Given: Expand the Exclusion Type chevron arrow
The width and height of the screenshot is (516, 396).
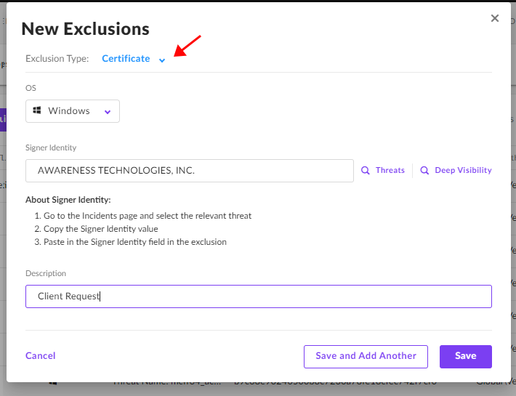Looking at the screenshot, I should tap(162, 60).
